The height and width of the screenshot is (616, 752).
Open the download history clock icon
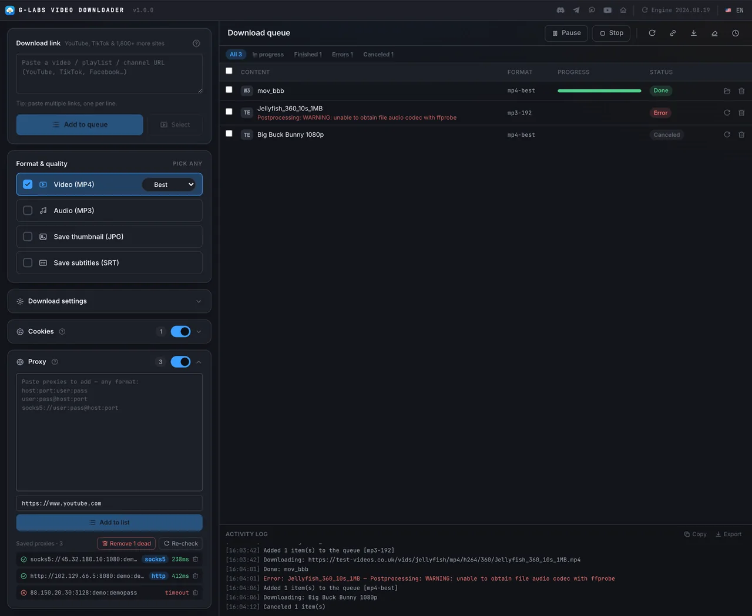point(736,33)
